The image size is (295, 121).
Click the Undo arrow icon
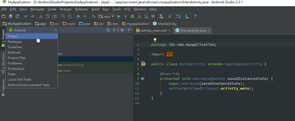coord(26,17)
